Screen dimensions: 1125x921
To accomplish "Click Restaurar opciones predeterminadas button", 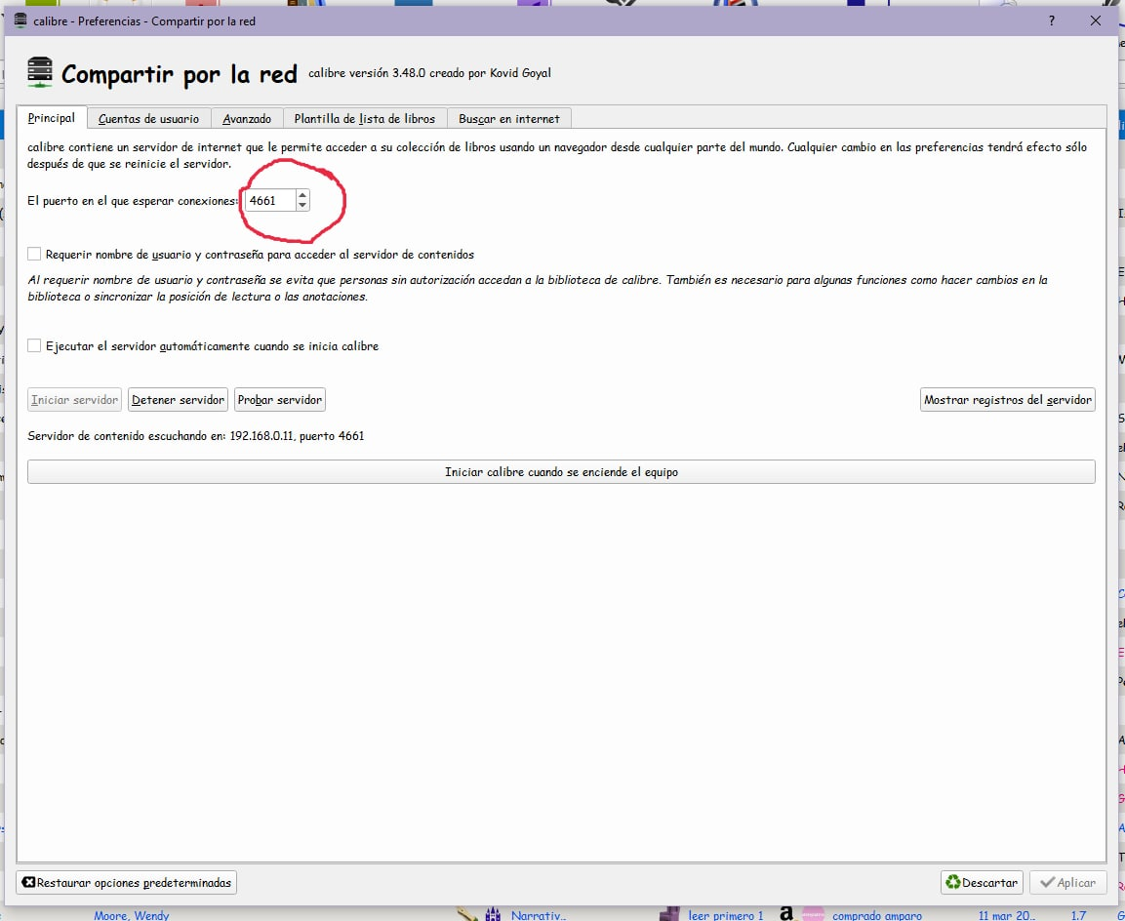I will coord(126,882).
